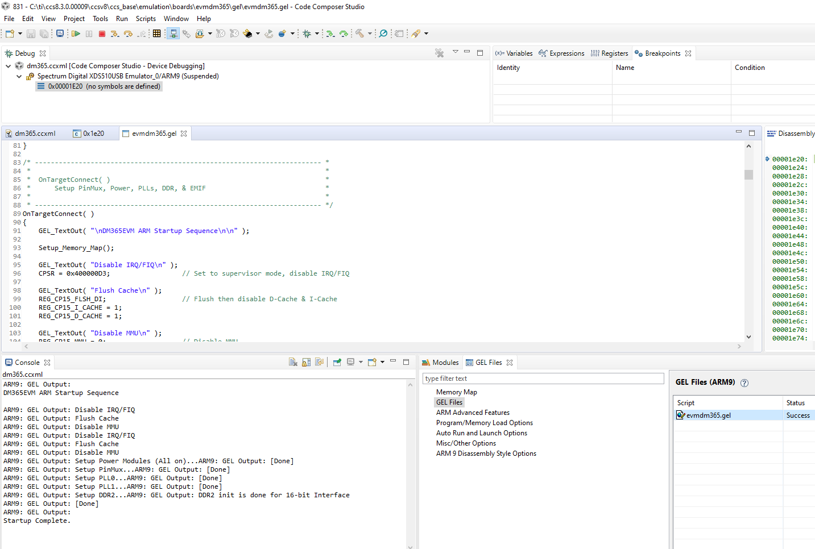
Task: Click the Resume (green play) button
Action: [x=76, y=34]
